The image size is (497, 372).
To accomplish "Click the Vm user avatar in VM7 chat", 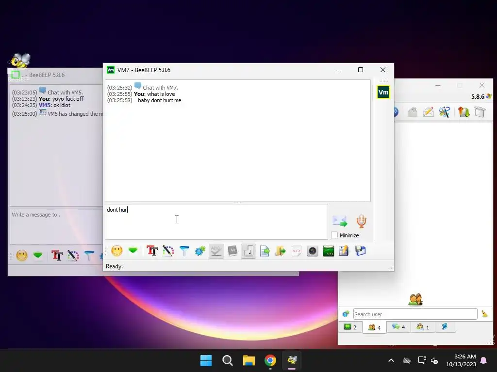I will [x=383, y=93].
